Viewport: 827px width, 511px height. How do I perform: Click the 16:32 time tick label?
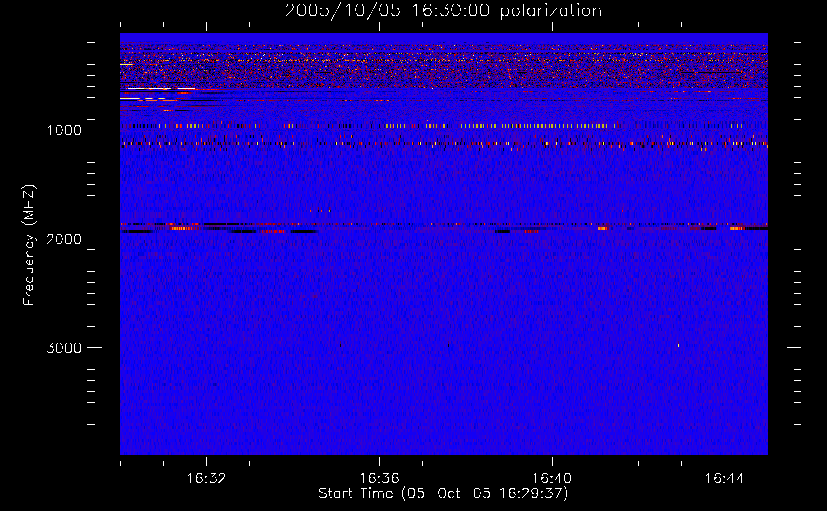(206, 479)
